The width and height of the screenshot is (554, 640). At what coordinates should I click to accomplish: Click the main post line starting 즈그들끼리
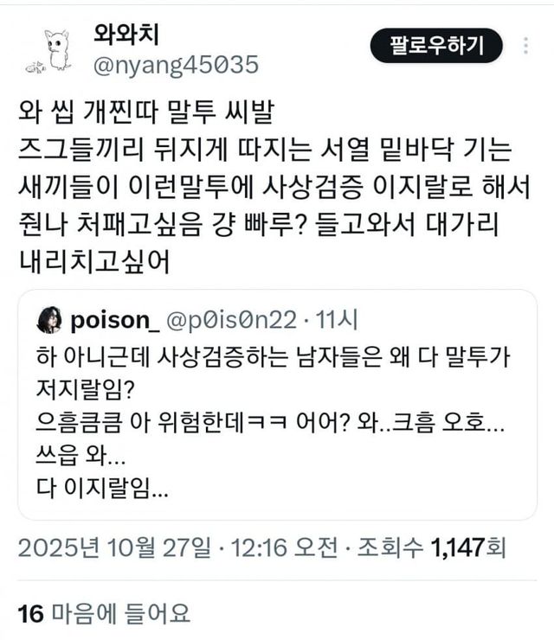(265, 150)
